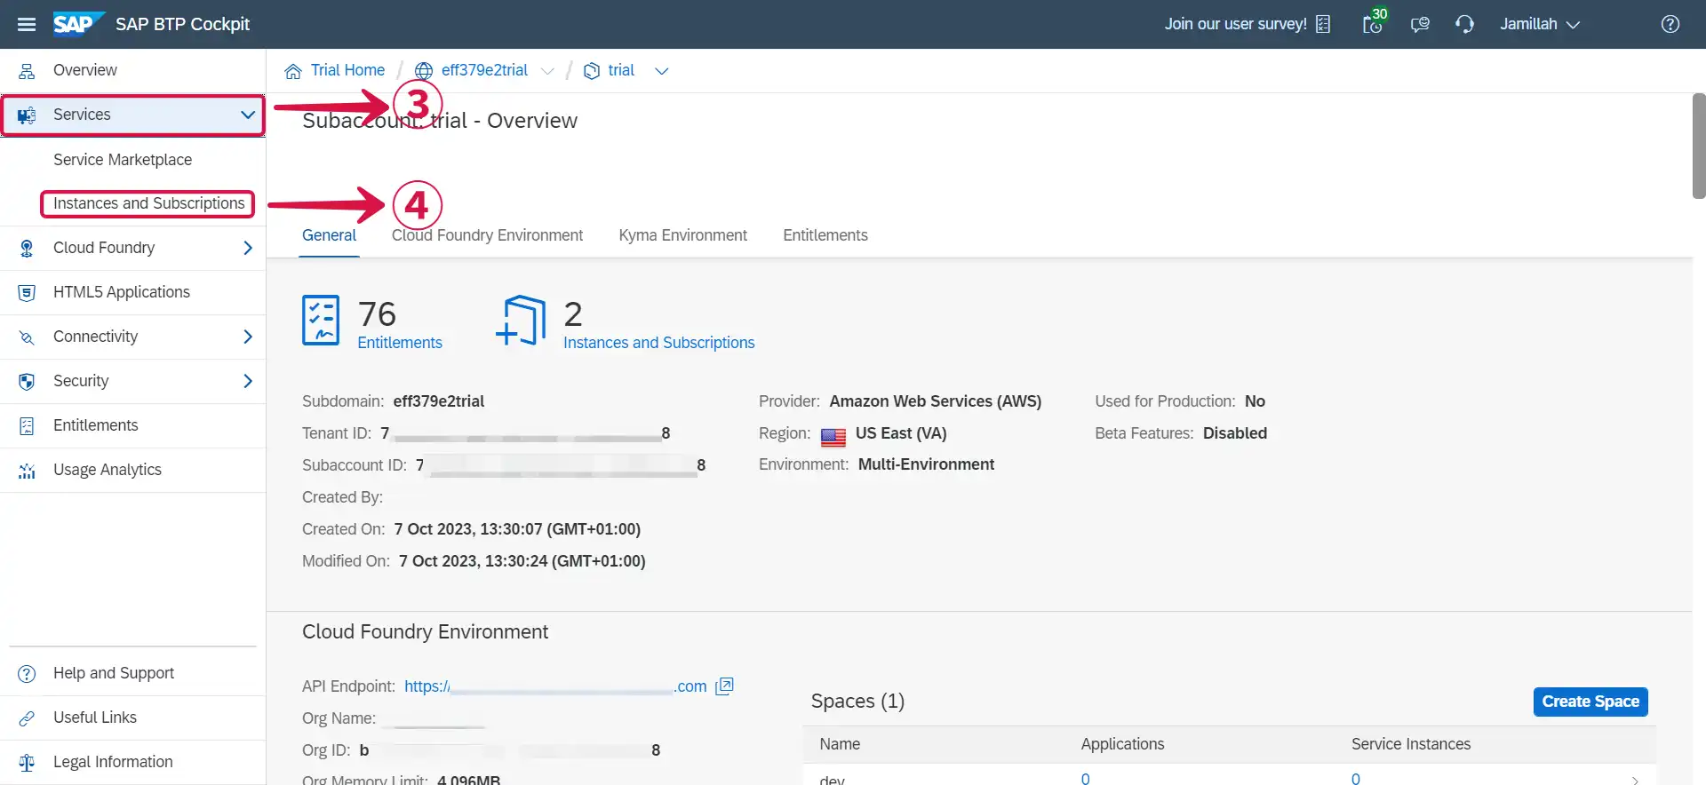
Task: Click the Spaces (1) heading
Action: pyautogui.click(x=857, y=702)
